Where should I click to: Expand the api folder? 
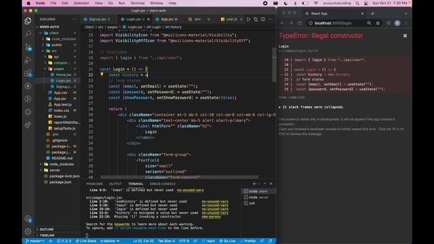56,57
